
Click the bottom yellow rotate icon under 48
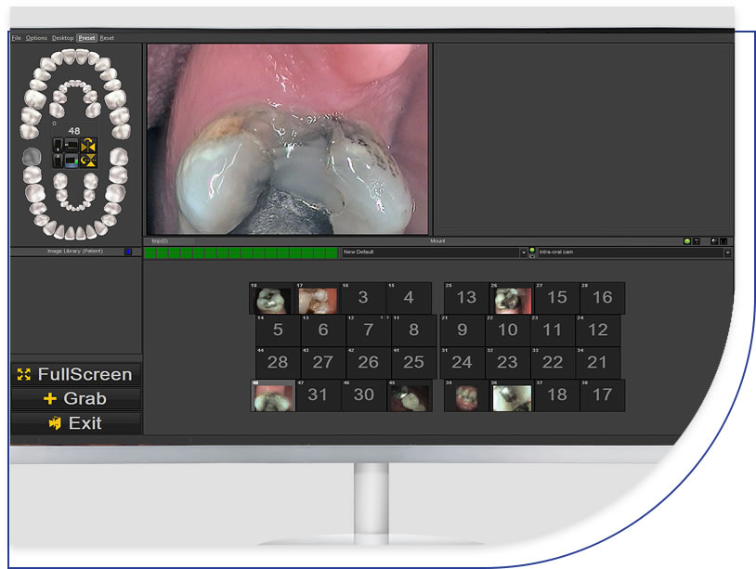[89, 160]
